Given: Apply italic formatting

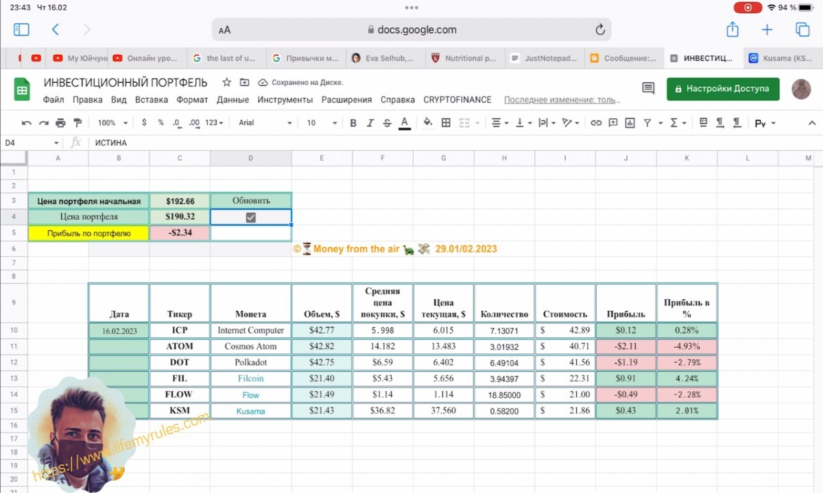Looking at the screenshot, I should pos(370,123).
